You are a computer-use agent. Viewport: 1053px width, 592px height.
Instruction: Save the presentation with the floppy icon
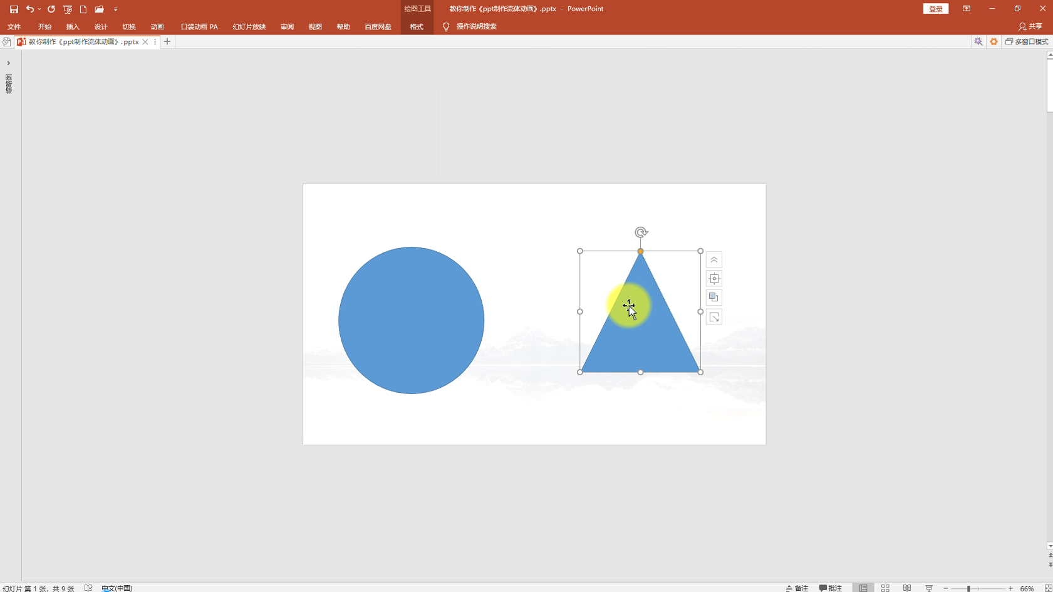click(x=14, y=9)
